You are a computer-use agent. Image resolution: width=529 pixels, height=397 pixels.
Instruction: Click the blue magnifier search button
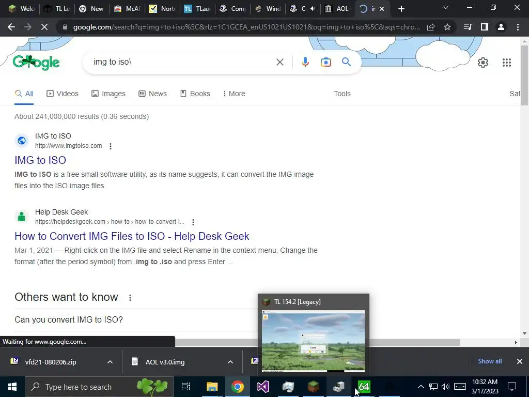click(346, 62)
